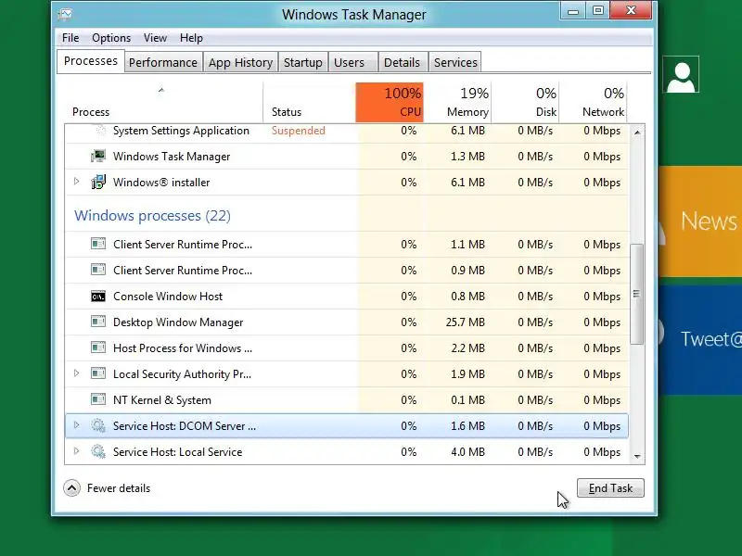Select the Windows Task Manager process name
Viewport: 742px width, 556px height.
pos(172,157)
